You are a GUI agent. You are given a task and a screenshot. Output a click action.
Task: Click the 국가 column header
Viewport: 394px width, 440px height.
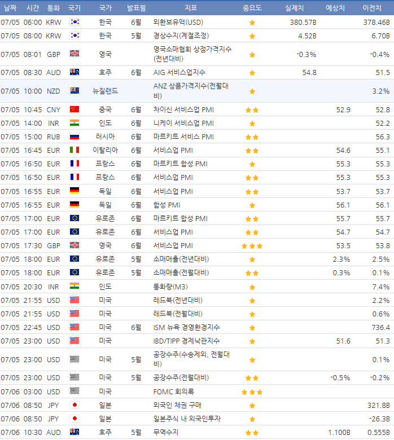click(x=106, y=8)
